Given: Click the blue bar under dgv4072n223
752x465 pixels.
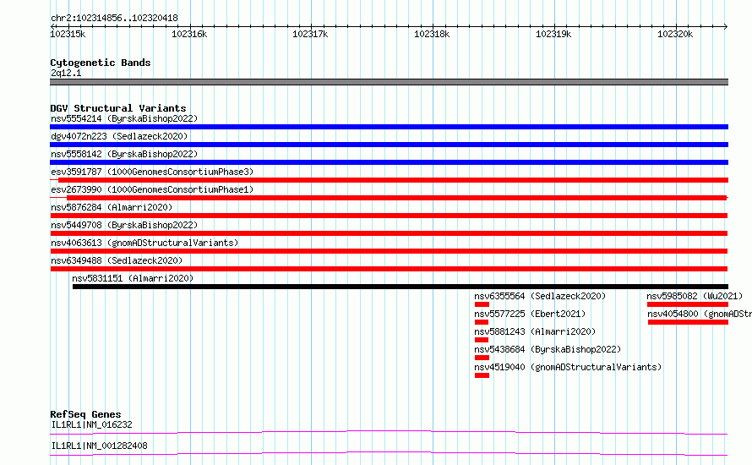Looking at the screenshot, I should (389, 145).
